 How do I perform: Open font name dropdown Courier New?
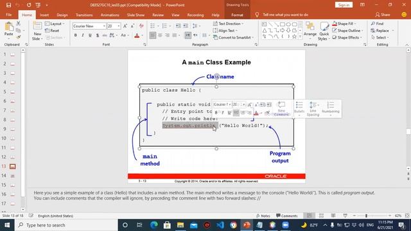pyautogui.click(x=104, y=26)
